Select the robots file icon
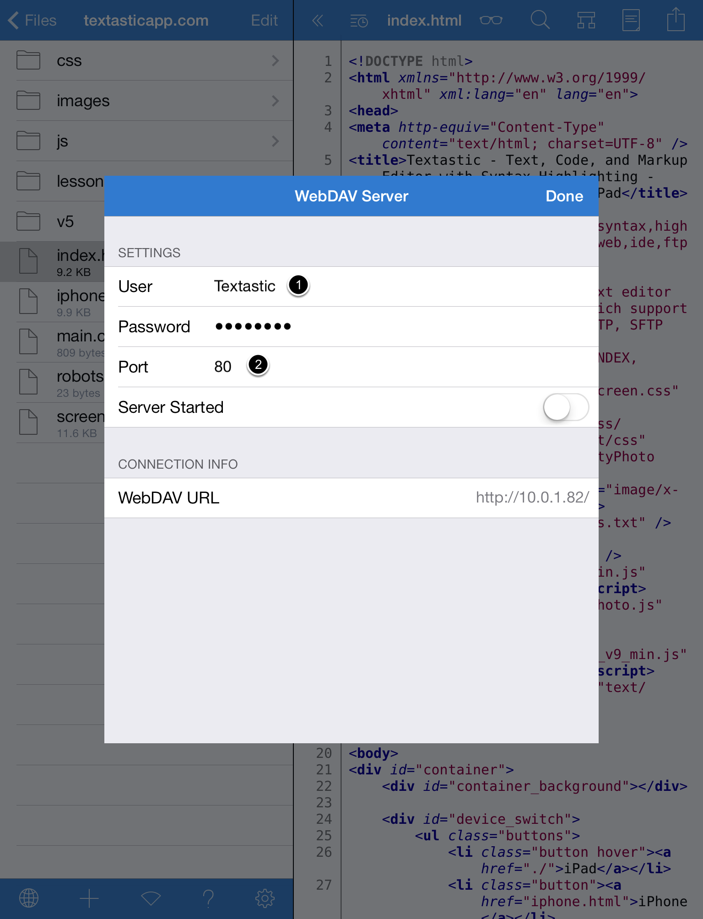Screen dimensions: 703x919 (28, 382)
